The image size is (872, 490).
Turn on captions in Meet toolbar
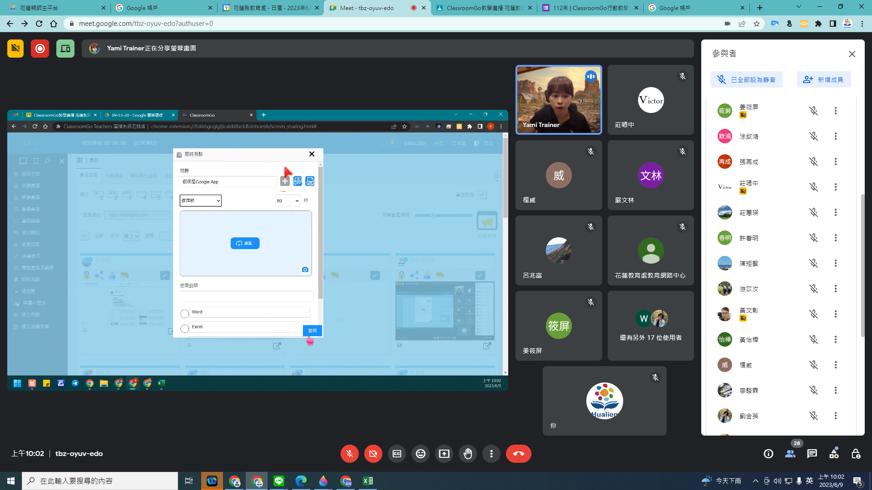click(x=396, y=454)
